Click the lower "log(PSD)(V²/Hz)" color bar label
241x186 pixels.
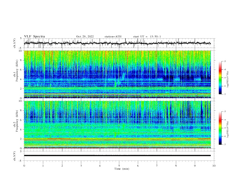point(228,129)
